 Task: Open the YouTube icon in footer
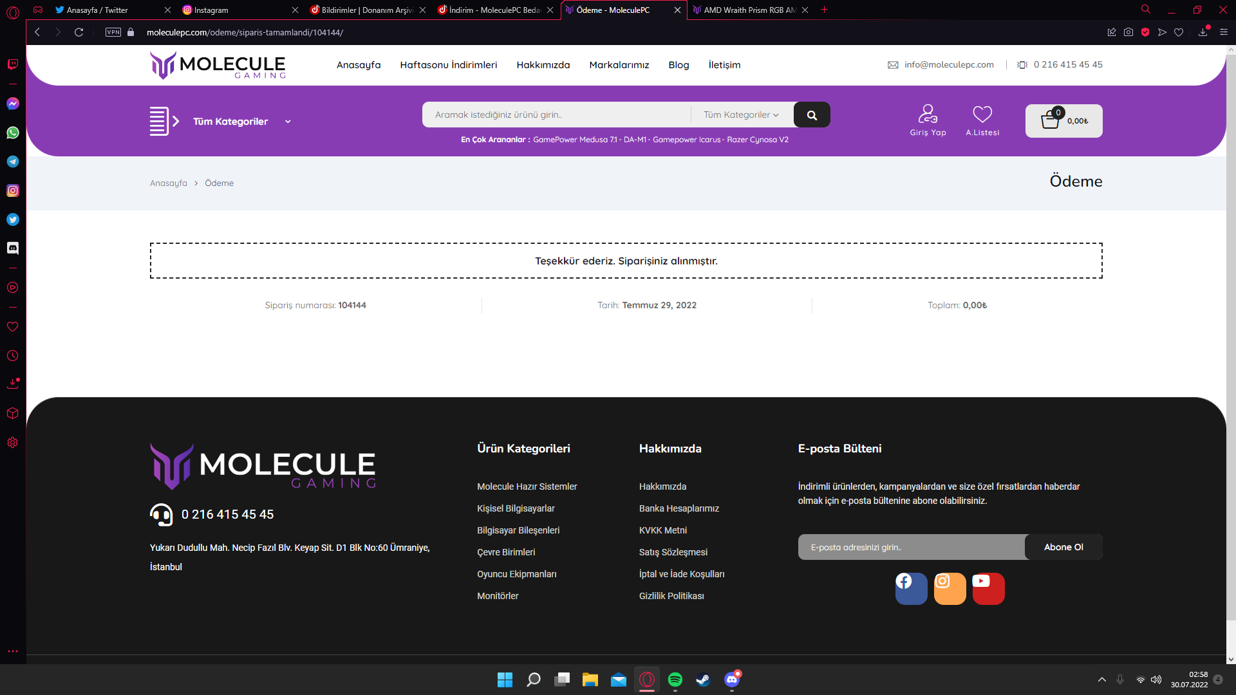989,589
